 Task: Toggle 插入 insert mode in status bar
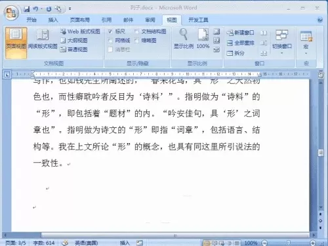click(125, 243)
